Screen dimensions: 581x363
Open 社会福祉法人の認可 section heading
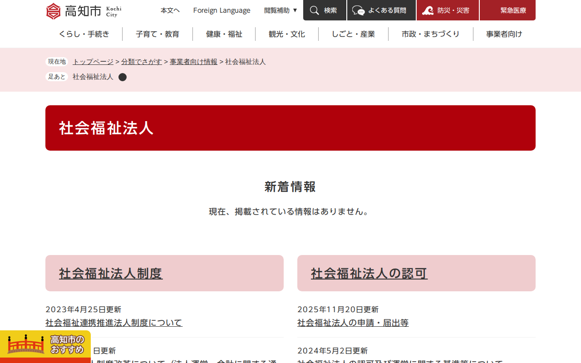click(x=369, y=273)
